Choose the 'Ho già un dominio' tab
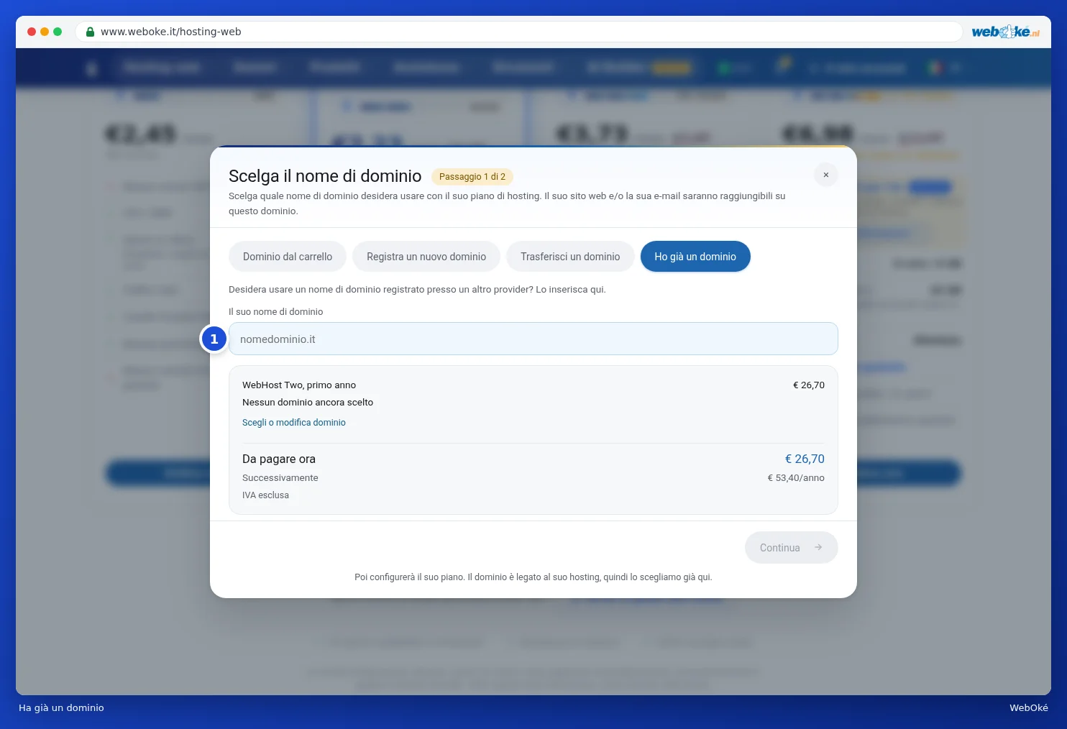 (695, 257)
